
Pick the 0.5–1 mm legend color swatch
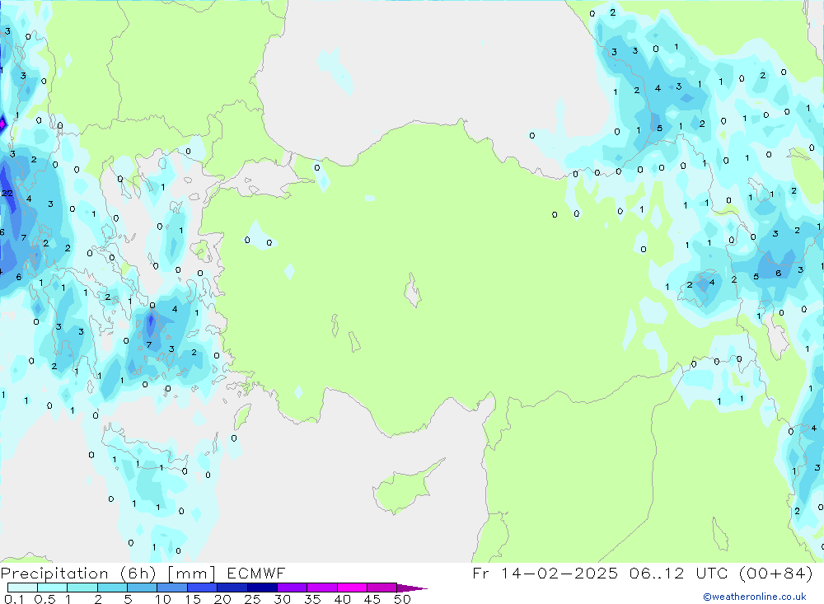click(x=52, y=588)
